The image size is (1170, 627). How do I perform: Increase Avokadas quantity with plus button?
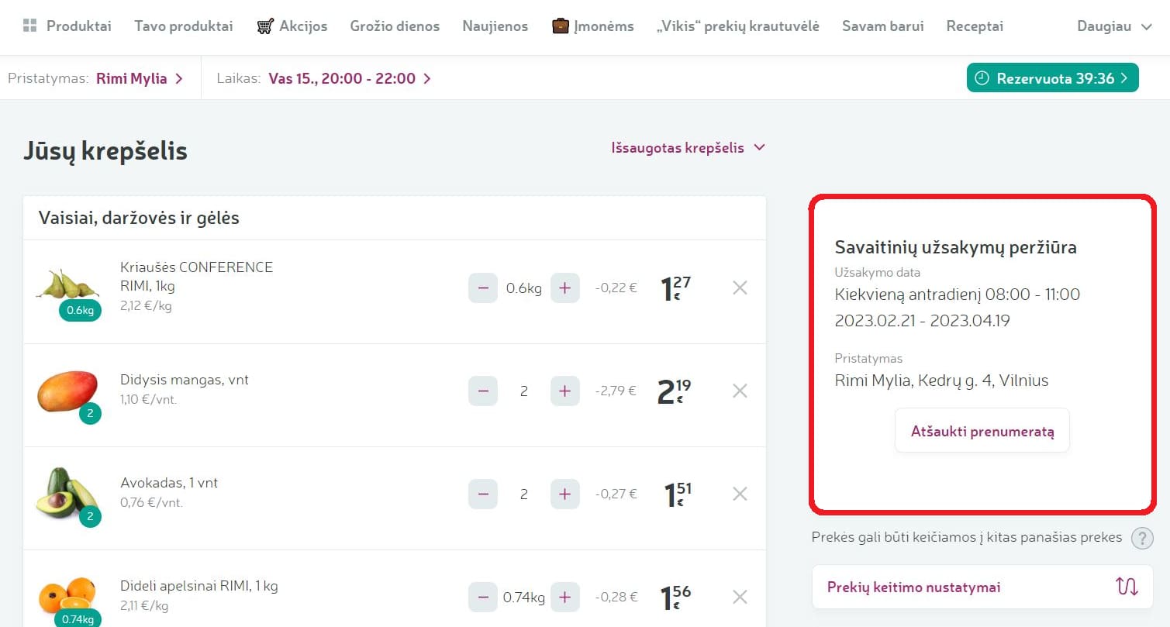pos(564,494)
